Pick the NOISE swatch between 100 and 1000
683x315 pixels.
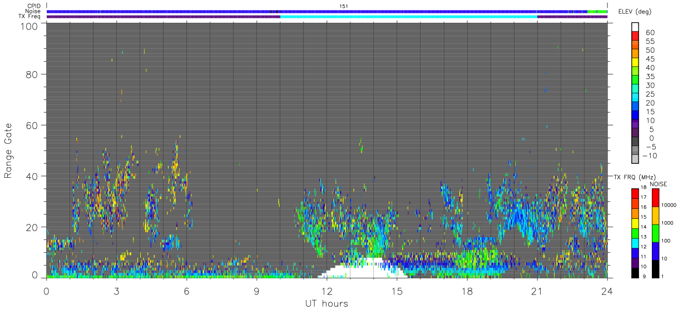(x=656, y=233)
